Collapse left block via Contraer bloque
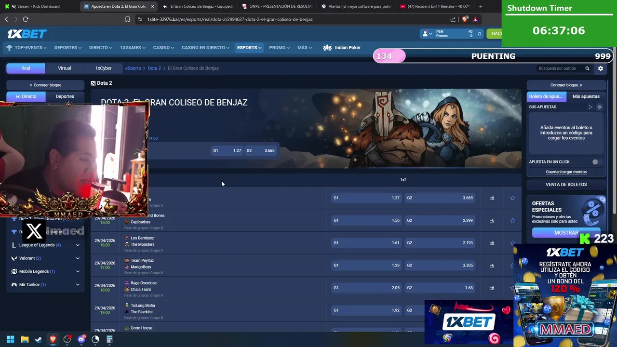The width and height of the screenshot is (617, 347). coord(45,85)
